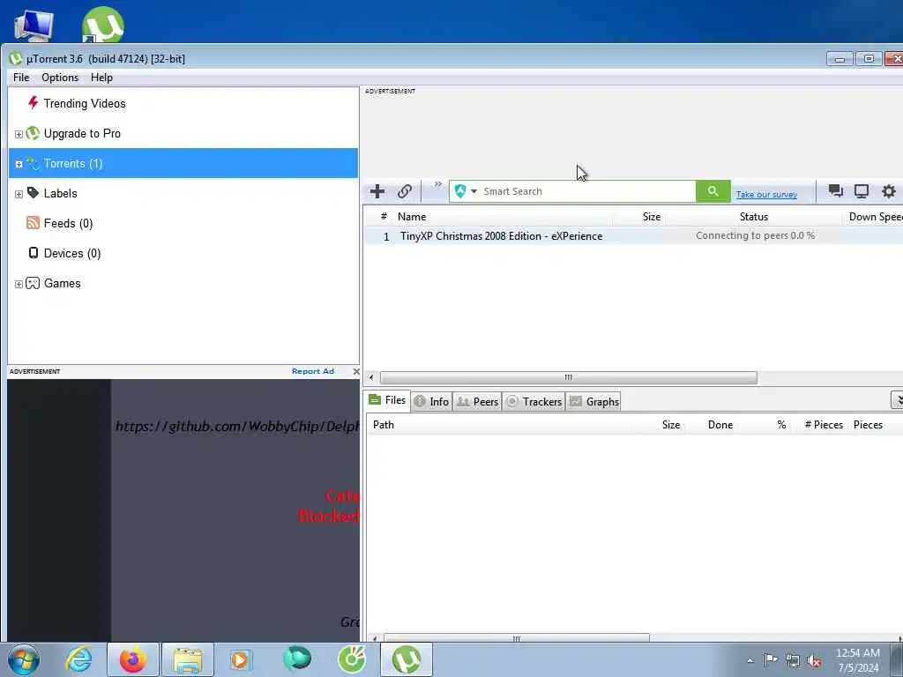Expand the Games tree node

(x=19, y=285)
